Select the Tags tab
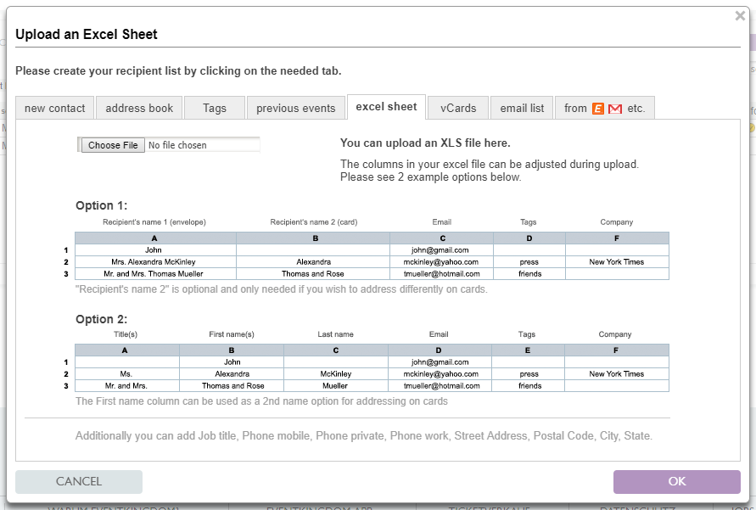 click(x=215, y=108)
